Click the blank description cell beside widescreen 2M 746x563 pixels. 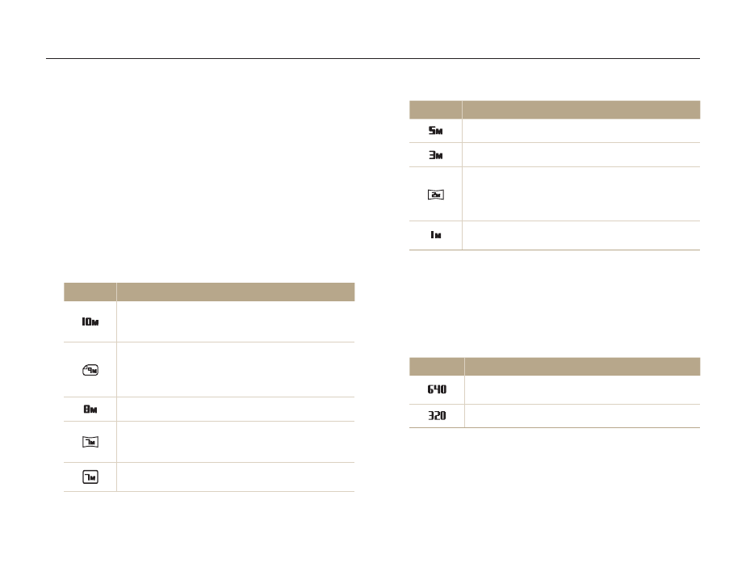(x=580, y=194)
